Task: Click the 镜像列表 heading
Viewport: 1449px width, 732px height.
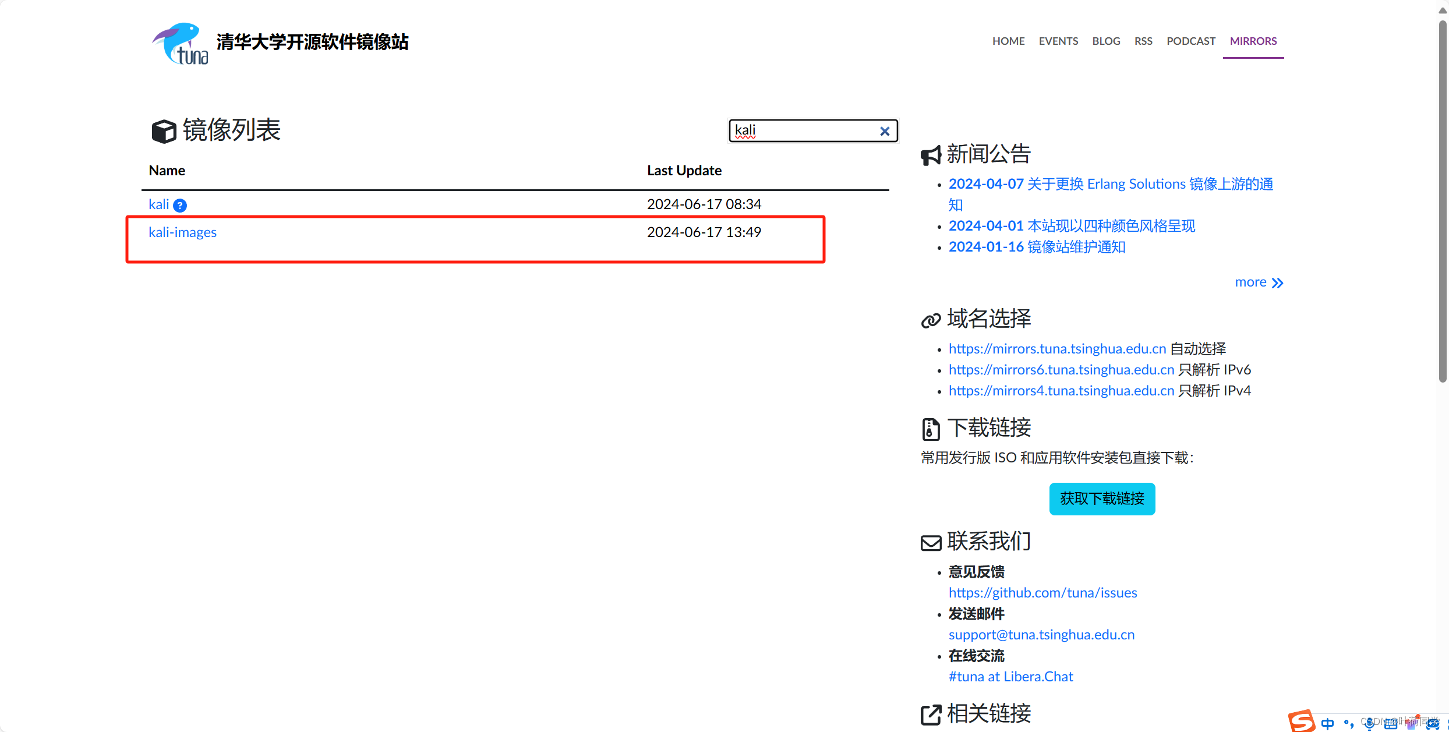Action: click(x=232, y=130)
